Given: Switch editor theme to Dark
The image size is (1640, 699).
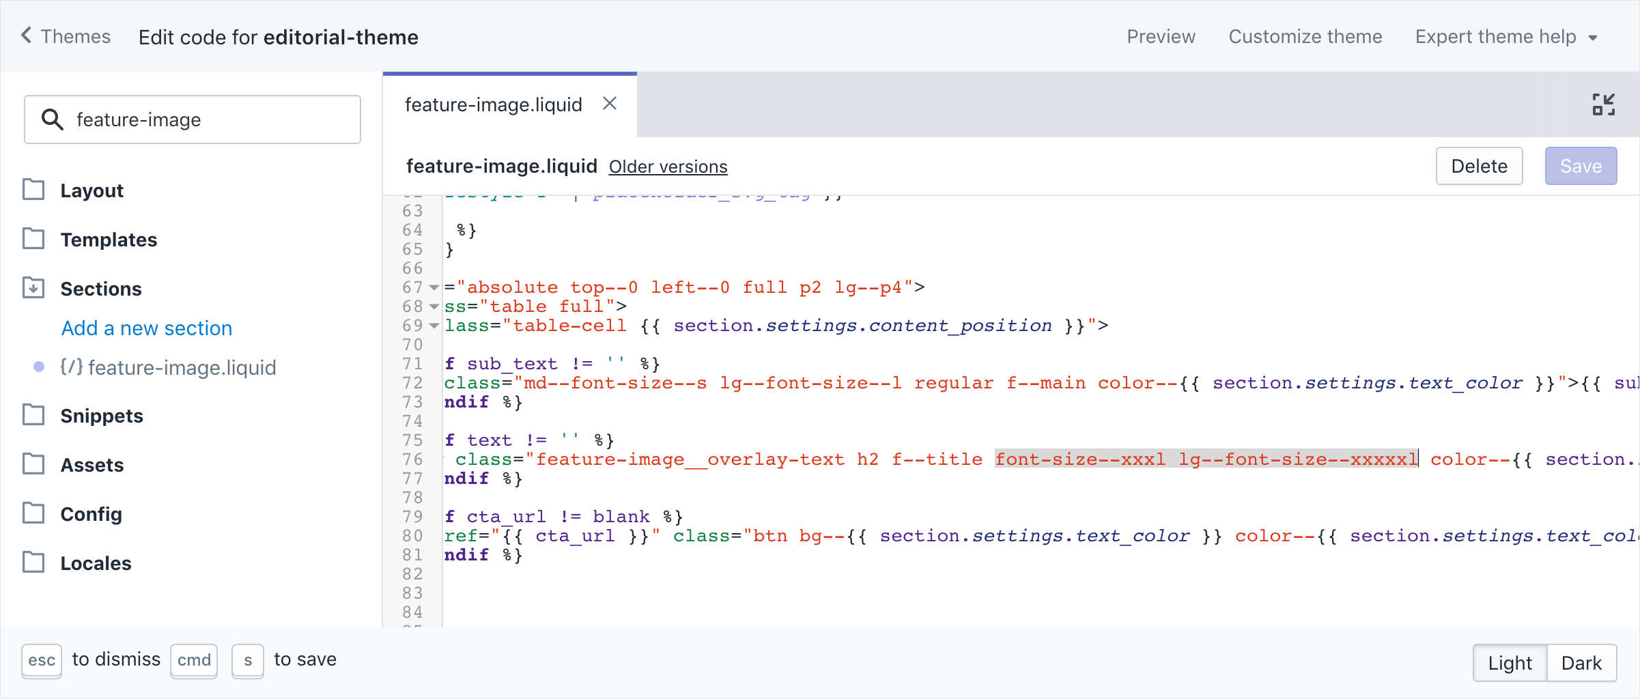Looking at the screenshot, I should (x=1581, y=661).
